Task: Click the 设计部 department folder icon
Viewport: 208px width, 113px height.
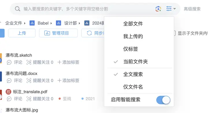Action: click(x=58, y=23)
